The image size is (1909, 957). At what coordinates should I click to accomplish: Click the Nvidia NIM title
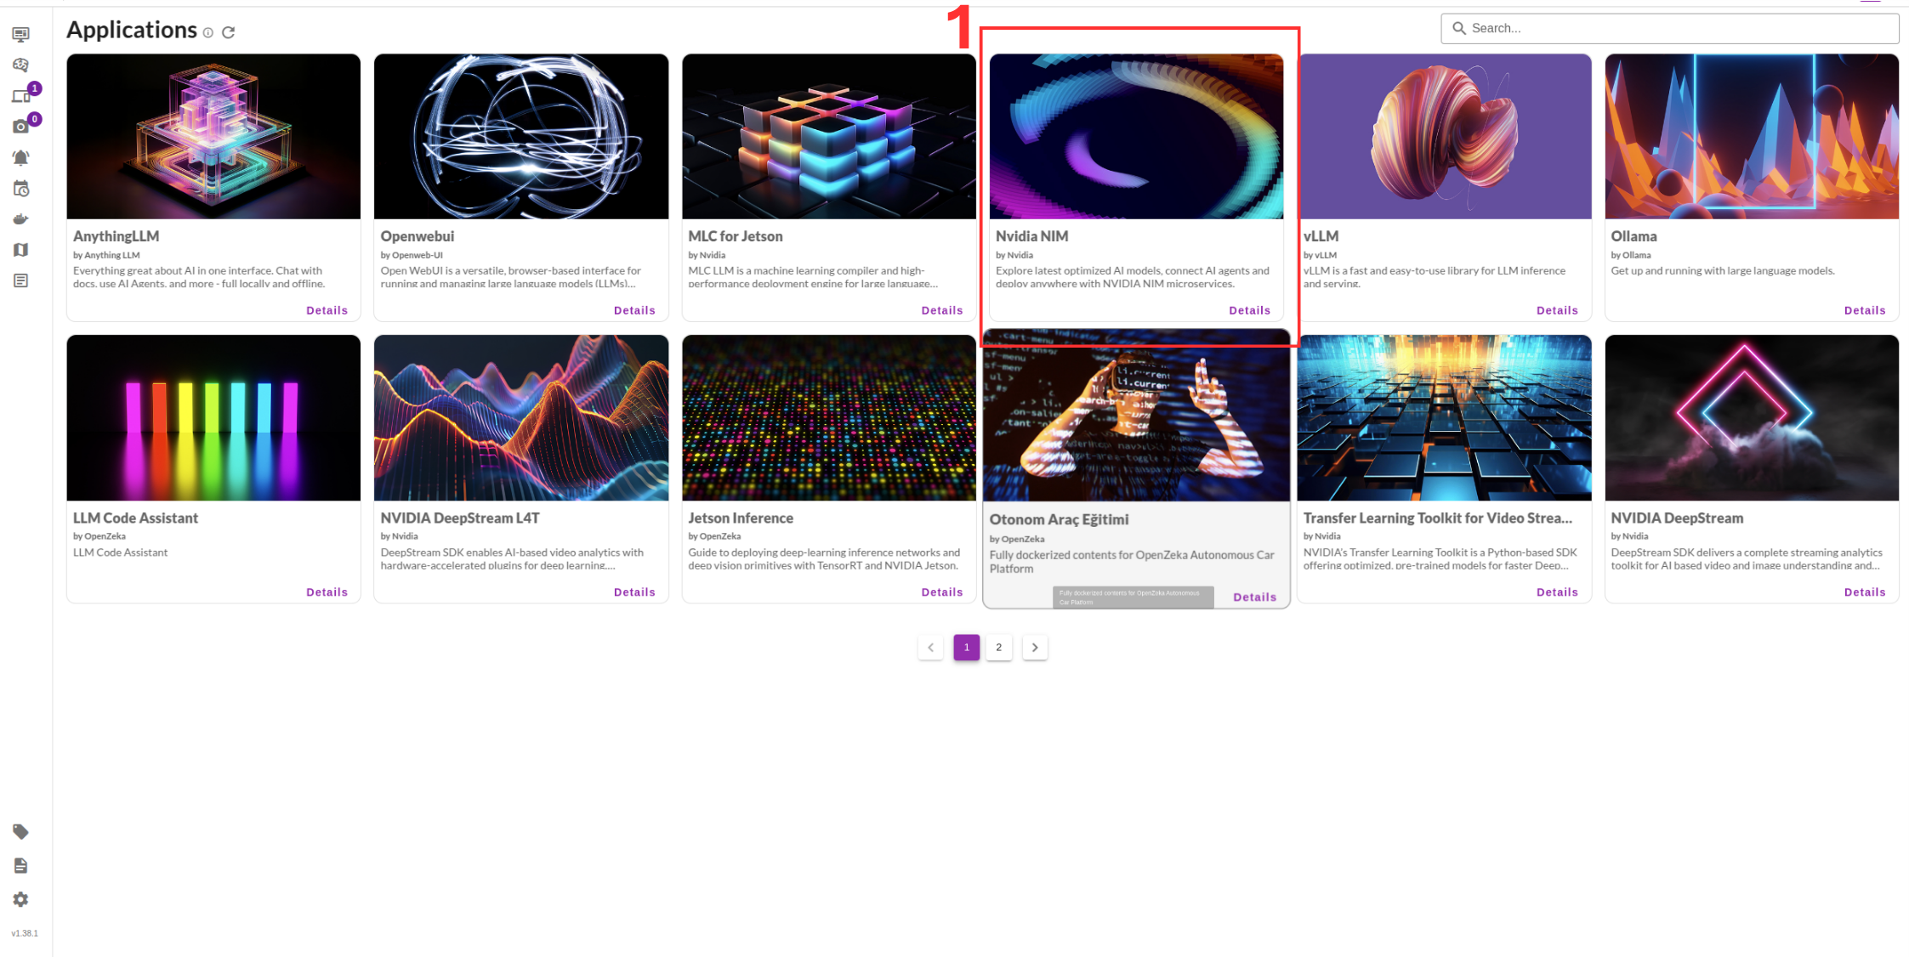[x=1031, y=236]
